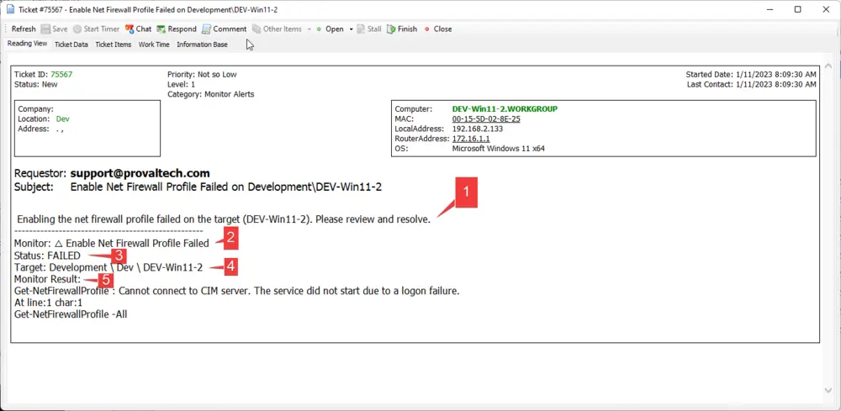
Task: Click the Finish toolbar button
Action: pyautogui.click(x=402, y=29)
